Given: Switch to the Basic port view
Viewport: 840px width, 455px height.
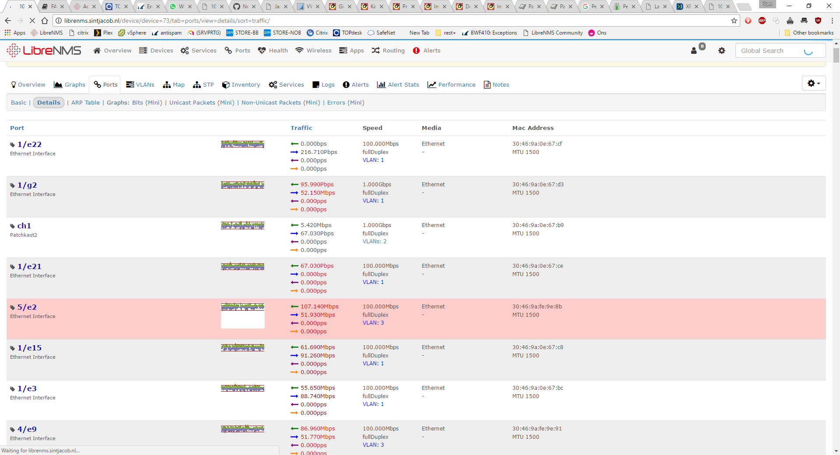Looking at the screenshot, I should tap(18, 103).
